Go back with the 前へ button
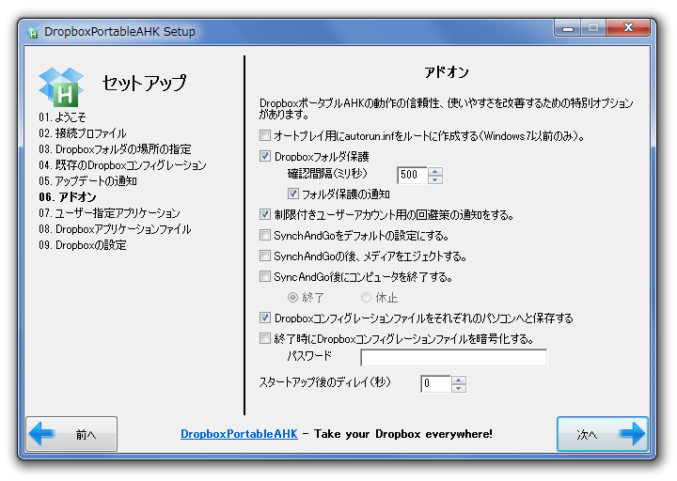The image size is (677, 481). pyautogui.click(x=71, y=434)
